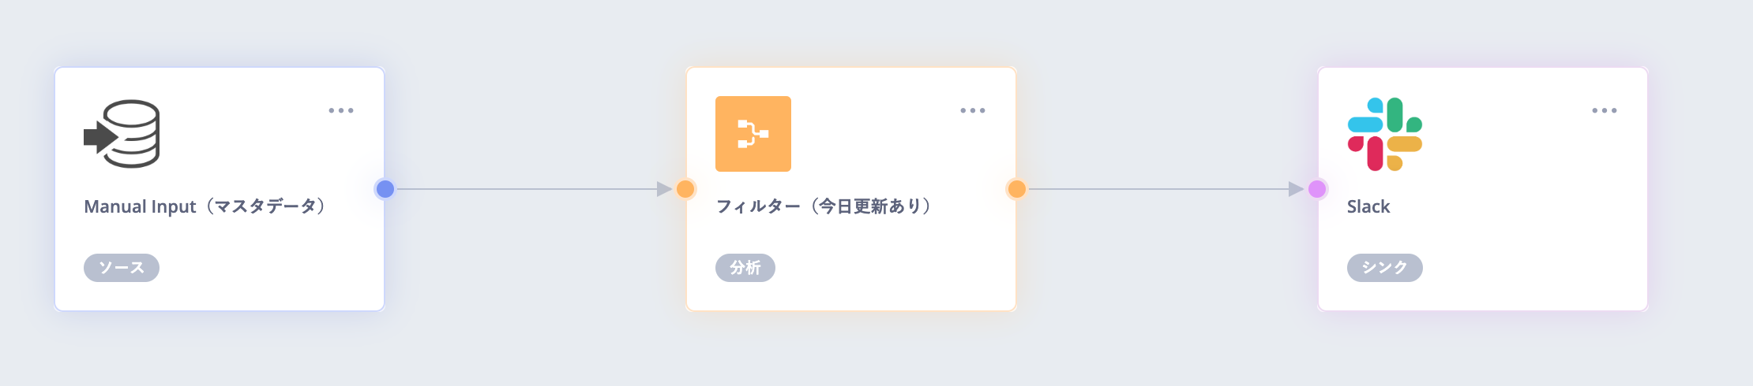Click the orange output port of filter node
This screenshot has height=386, width=1753.
(x=1016, y=189)
